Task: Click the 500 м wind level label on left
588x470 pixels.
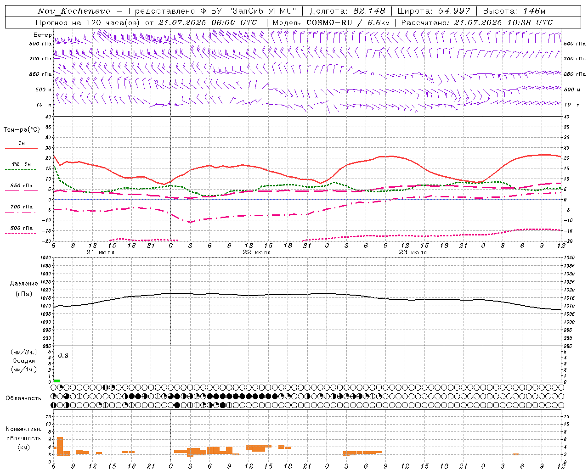Action: point(43,90)
